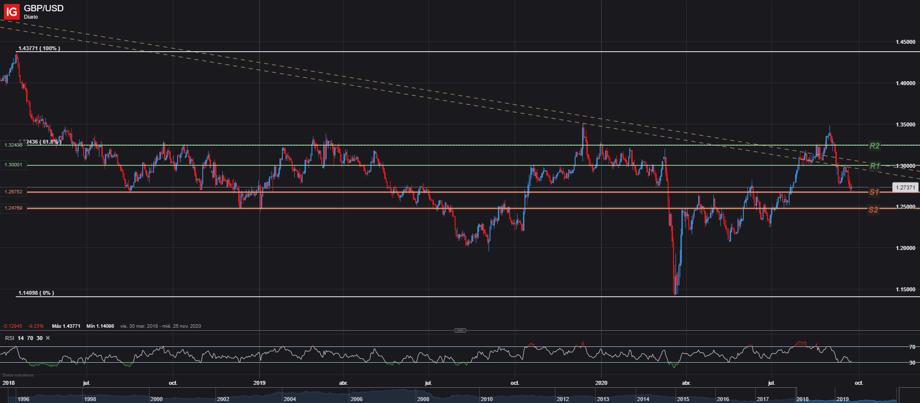The width and height of the screenshot is (920, 403).
Task: Select the S2 support annotation
Action: (873, 210)
